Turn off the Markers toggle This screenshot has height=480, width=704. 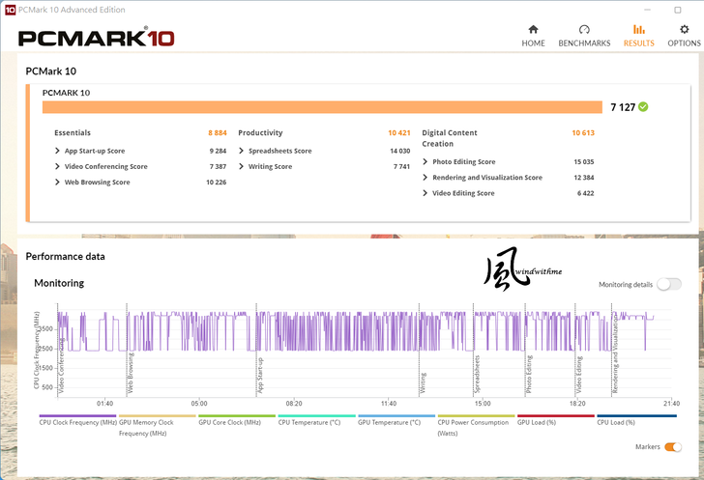(x=672, y=447)
